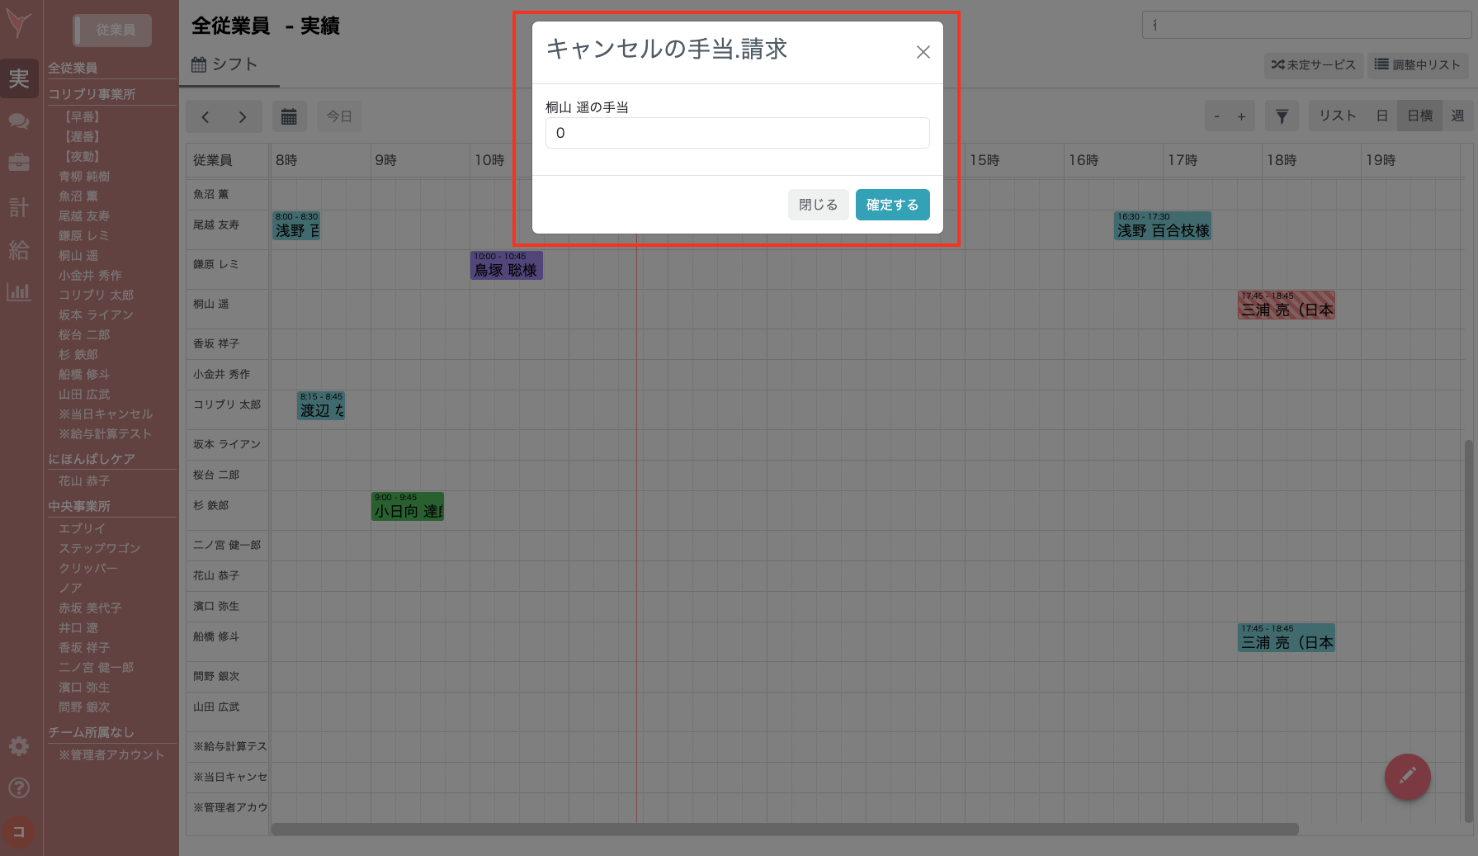Switch to the 日 view
Screen dimensions: 1478x856
(1381, 116)
